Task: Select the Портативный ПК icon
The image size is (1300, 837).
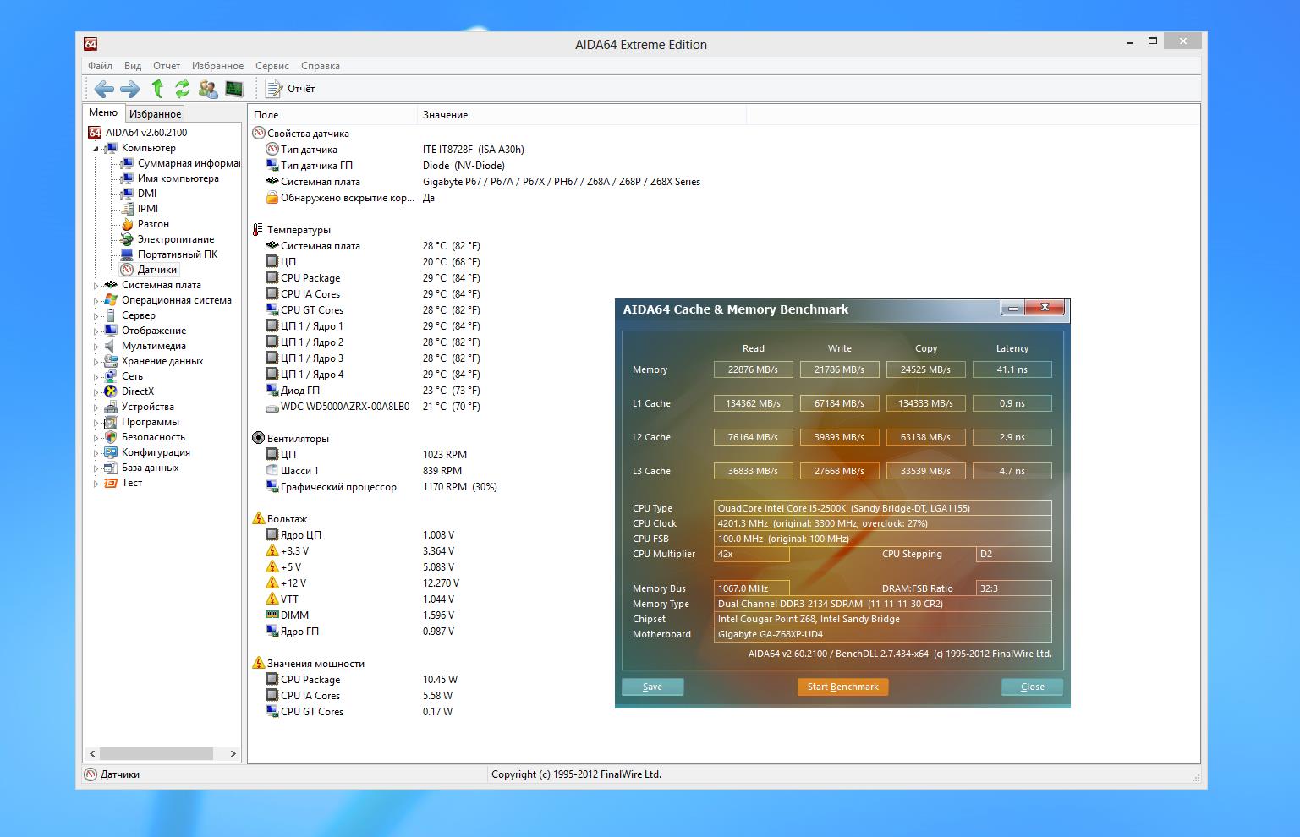Action: pos(127,254)
